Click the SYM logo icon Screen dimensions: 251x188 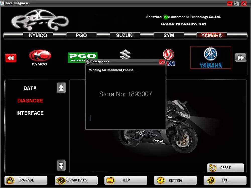[x=169, y=54]
